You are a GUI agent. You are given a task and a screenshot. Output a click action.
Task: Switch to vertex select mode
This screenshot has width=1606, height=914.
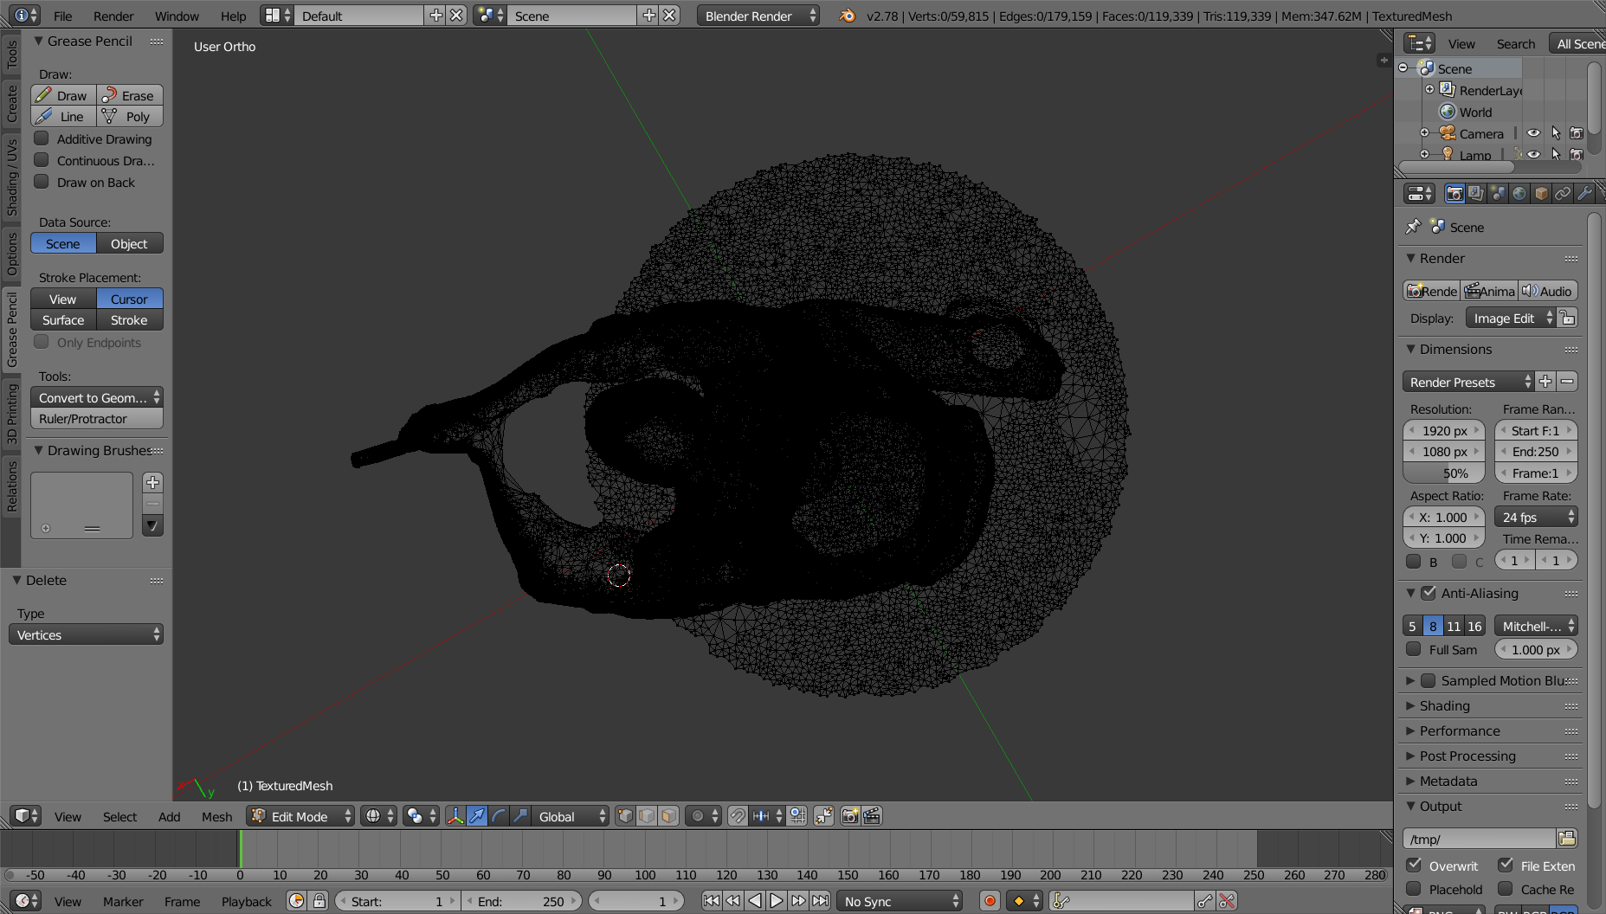click(x=625, y=816)
